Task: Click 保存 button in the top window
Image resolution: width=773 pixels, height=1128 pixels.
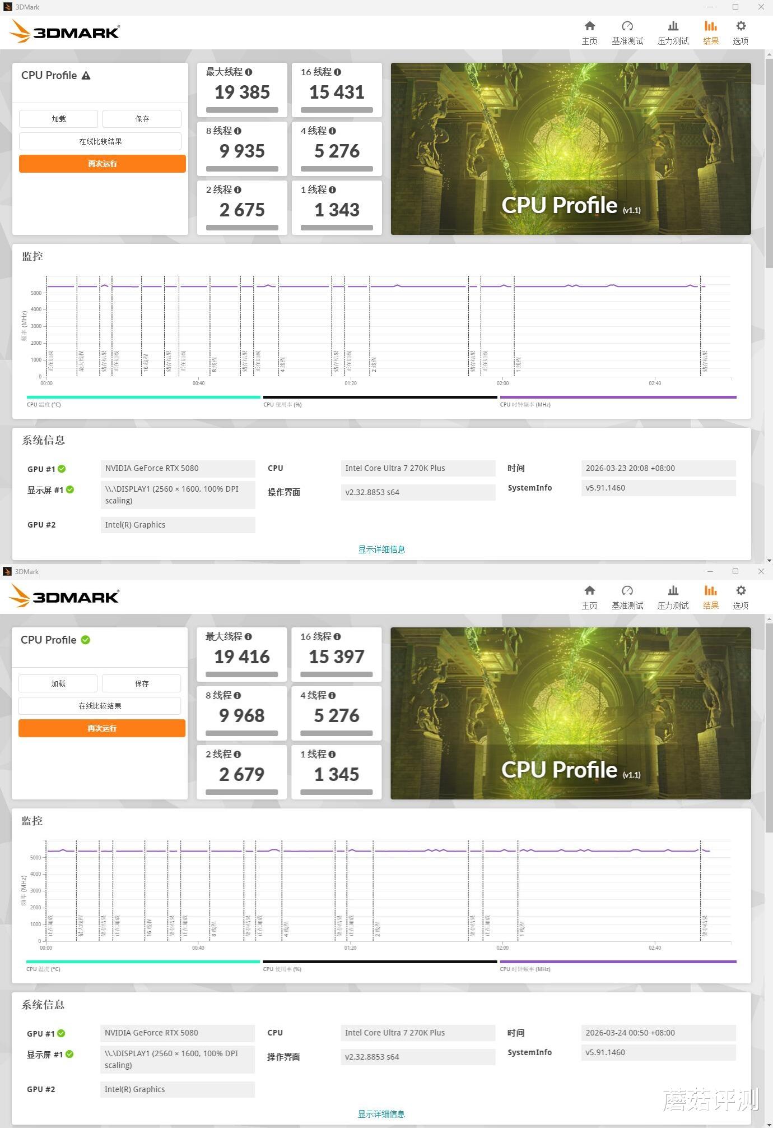Action: pyautogui.click(x=142, y=119)
